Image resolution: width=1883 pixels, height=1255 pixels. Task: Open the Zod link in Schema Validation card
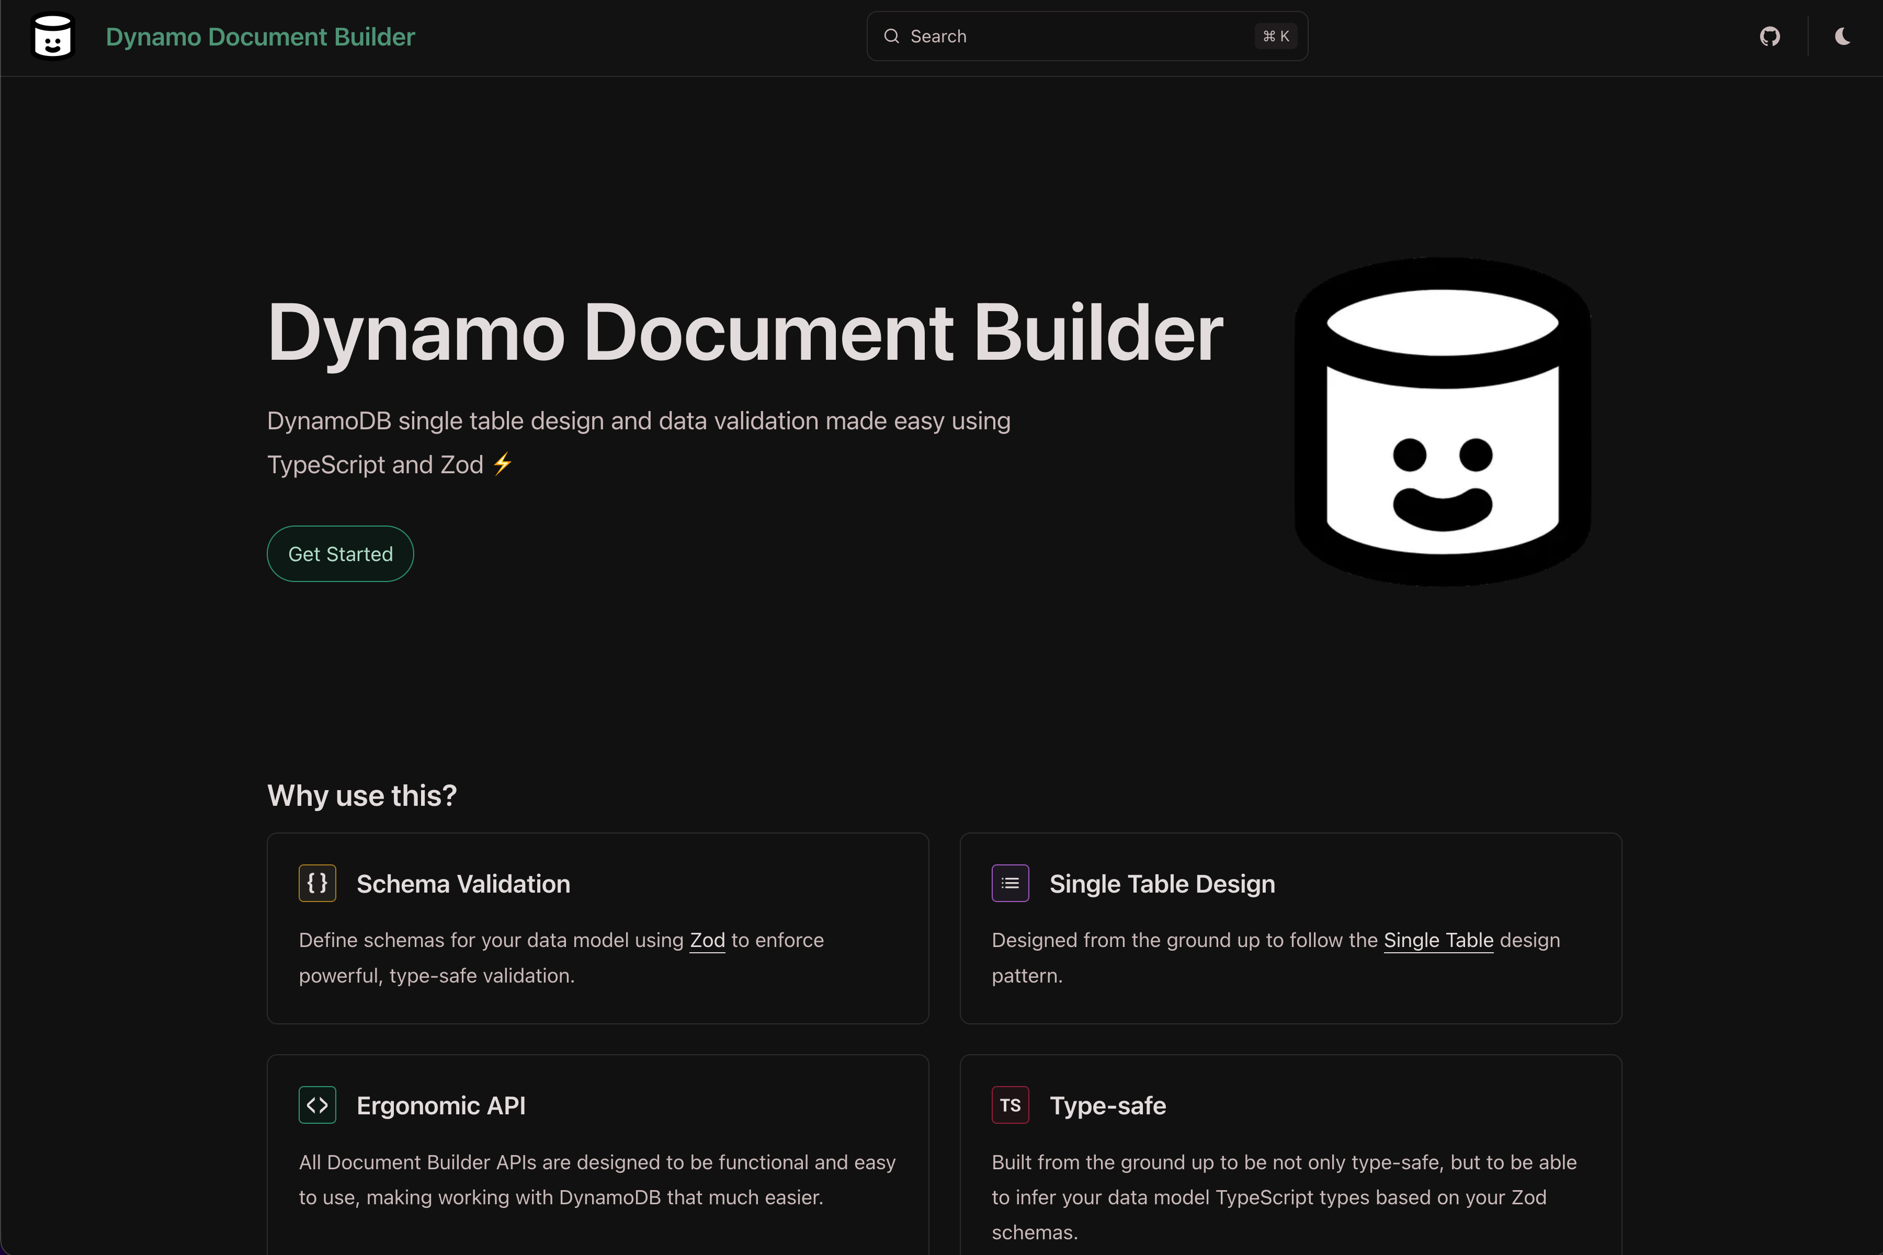tap(707, 940)
